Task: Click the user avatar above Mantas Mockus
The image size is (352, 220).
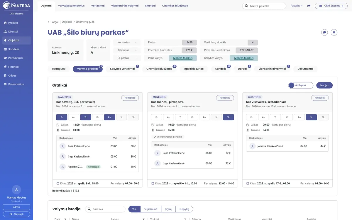Action: [16, 189]
